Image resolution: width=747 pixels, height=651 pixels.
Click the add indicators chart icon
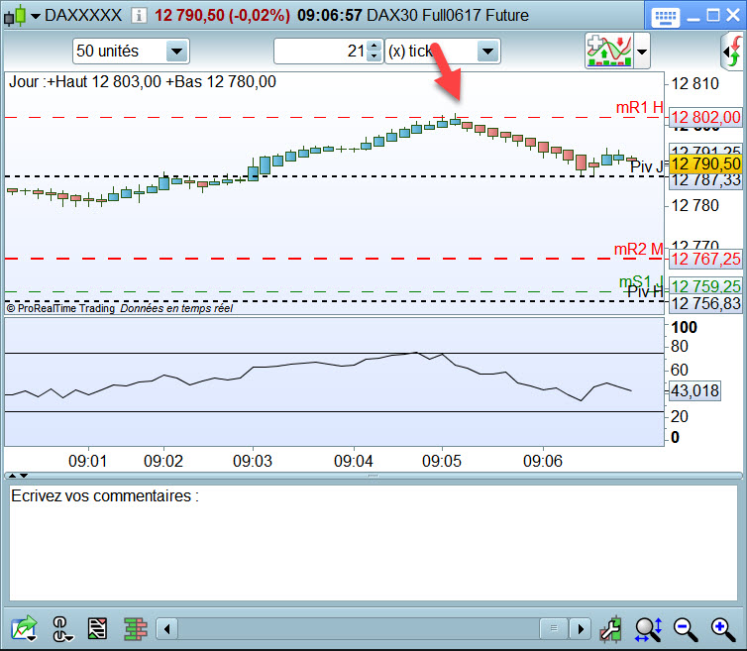pyautogui.click(x=609, y=51)
